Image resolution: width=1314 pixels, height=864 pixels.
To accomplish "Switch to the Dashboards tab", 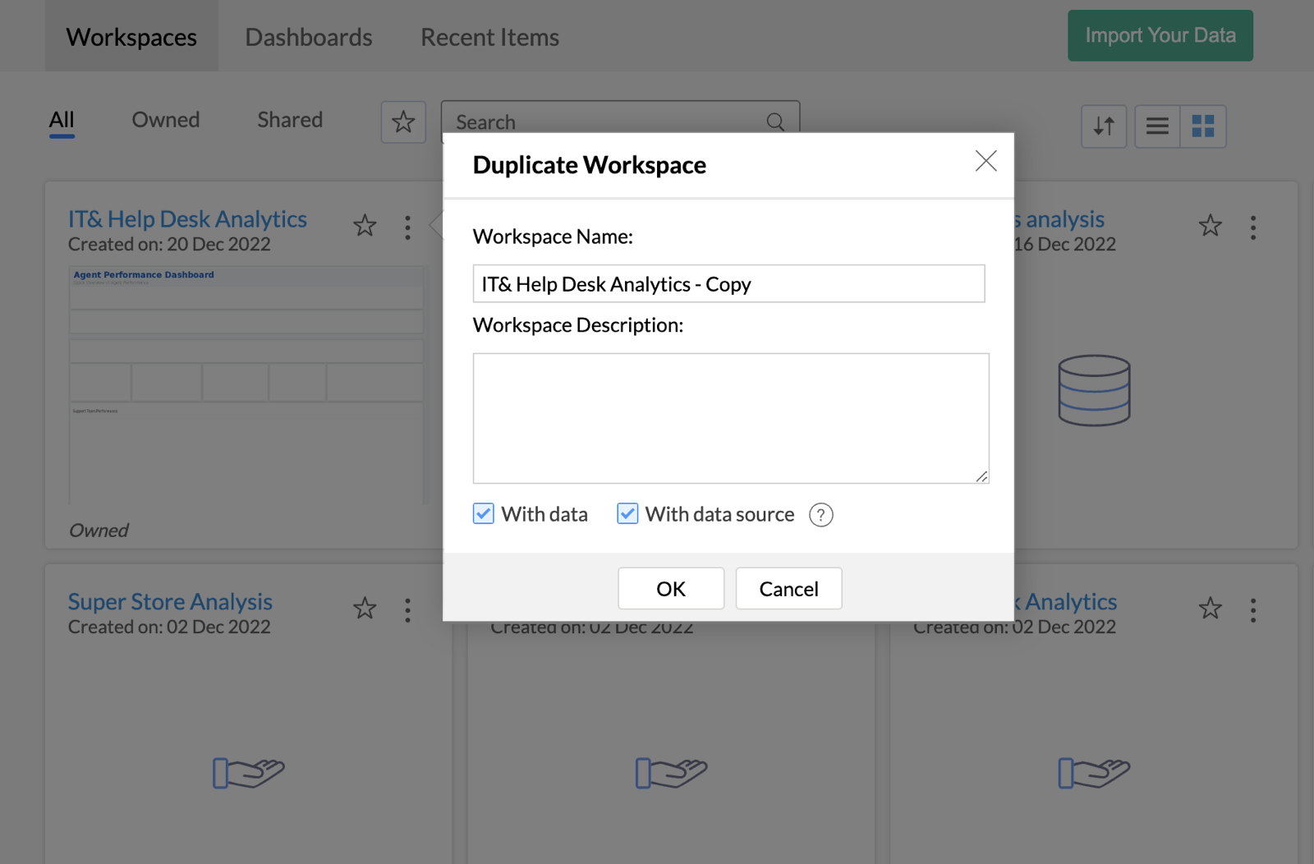I will 308,36.
